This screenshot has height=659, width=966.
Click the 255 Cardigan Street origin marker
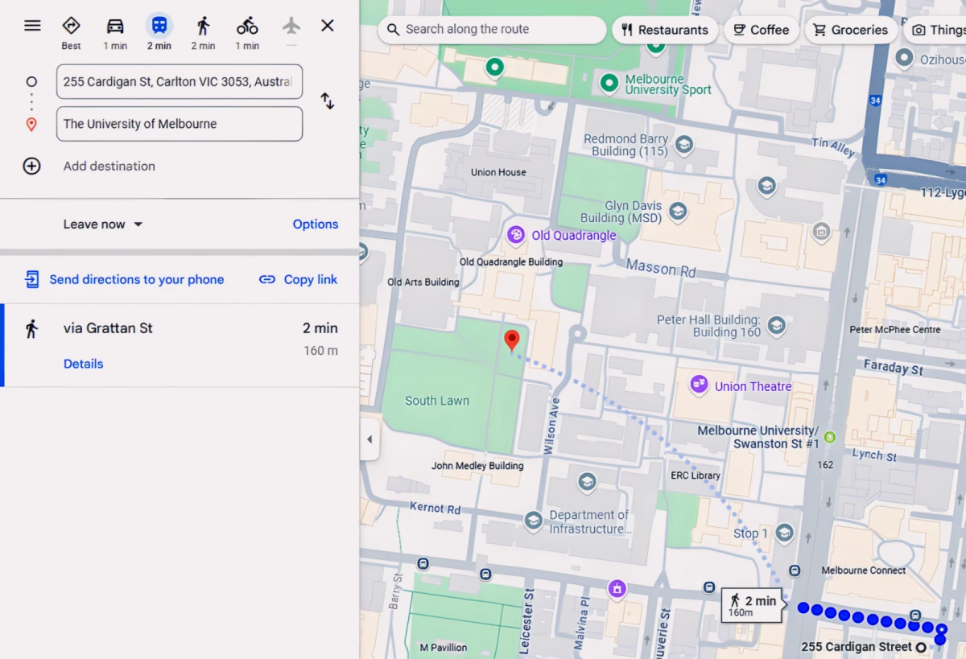921,647
